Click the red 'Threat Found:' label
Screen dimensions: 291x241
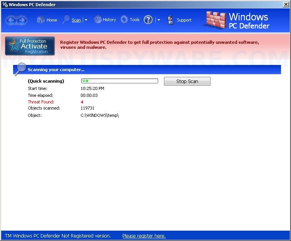[x=41, y=102]
